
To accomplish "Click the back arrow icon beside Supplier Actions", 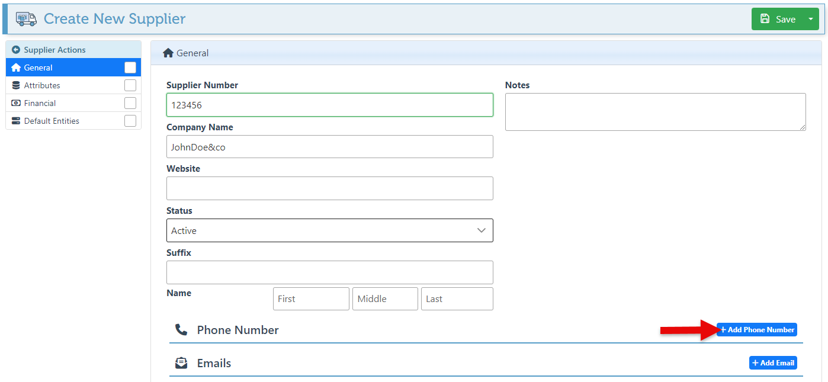I will click(x=16, y=50).
